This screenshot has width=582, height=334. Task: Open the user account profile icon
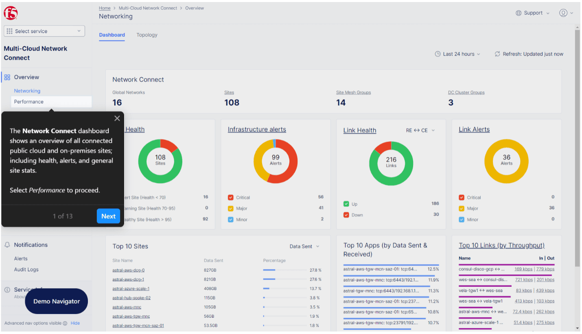[564, 13]
